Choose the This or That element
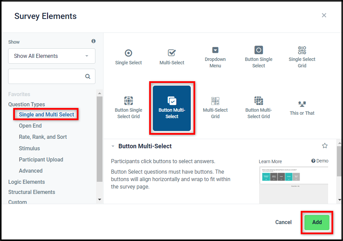Image resolution: width=343 pixels, height=241 pixels. coord(302,108)
